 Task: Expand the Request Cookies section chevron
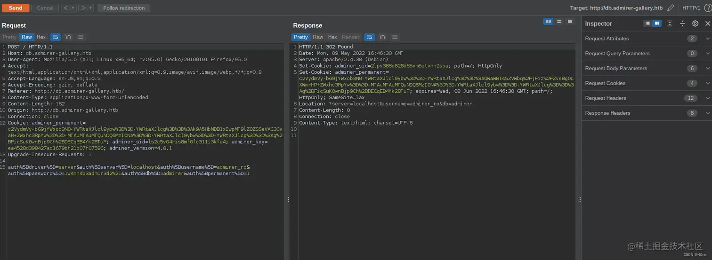(707, 83)
